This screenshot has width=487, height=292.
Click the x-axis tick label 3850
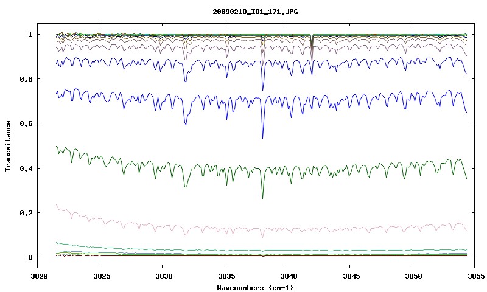413,276
